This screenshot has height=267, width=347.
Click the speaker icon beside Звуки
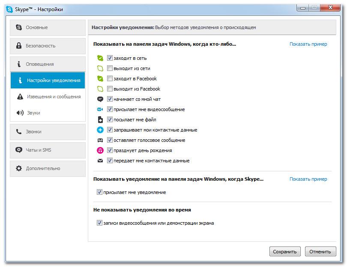click(x=20, y=113)
